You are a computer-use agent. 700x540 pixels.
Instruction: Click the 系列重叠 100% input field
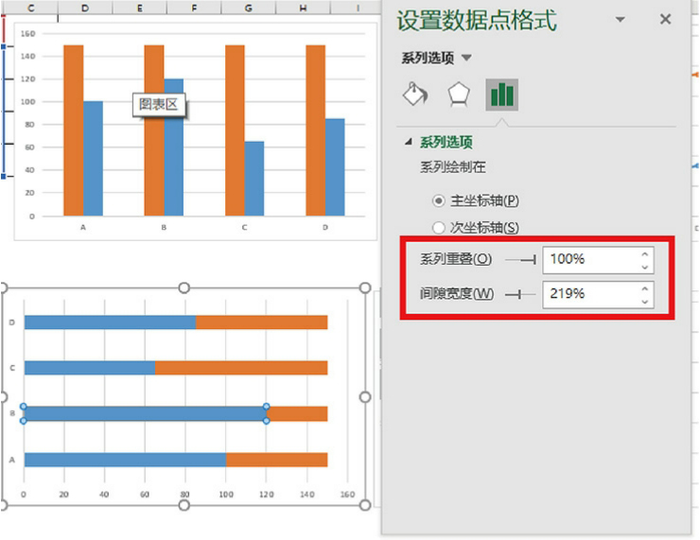click(x=588, y=258)
